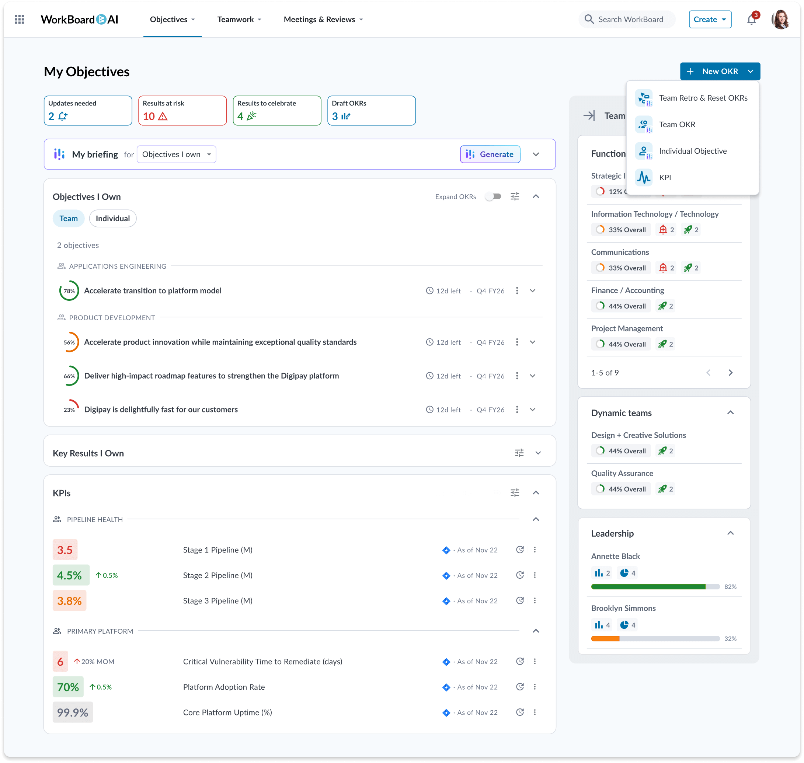
Task: Switch to the Individual objectives view
Action: (x=113, y=219)
